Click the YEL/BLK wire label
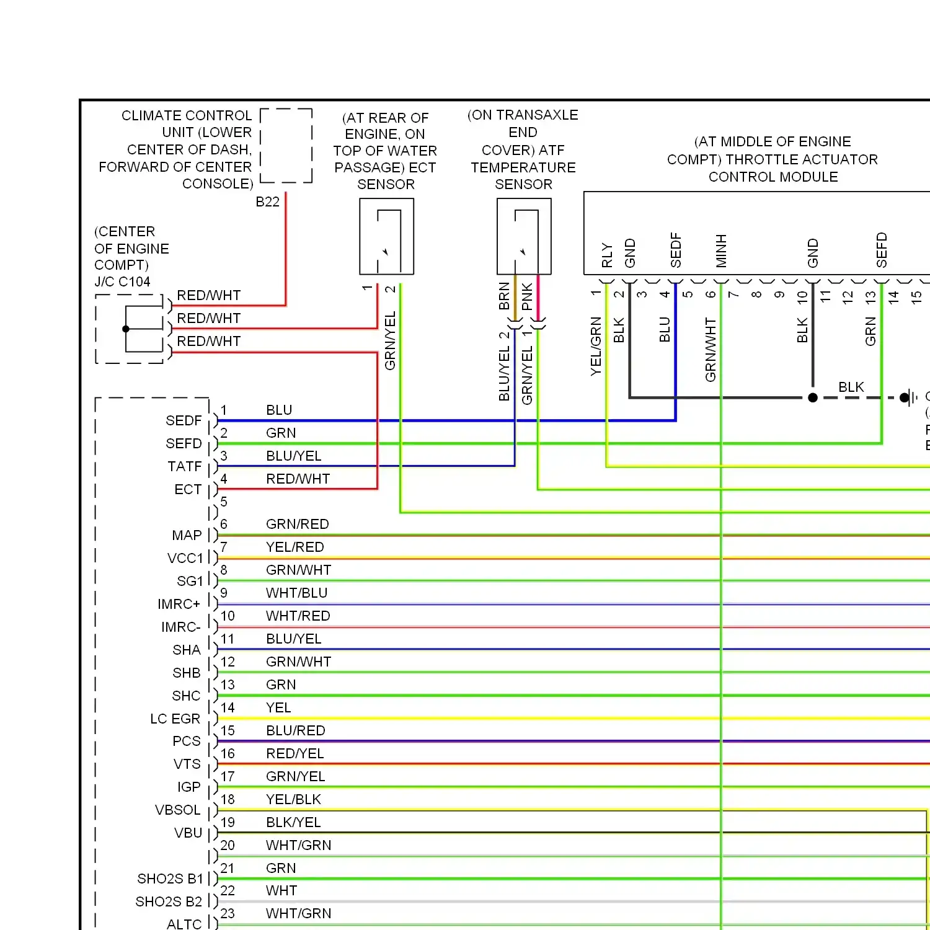The image size is (930, 930). point(294,799)
